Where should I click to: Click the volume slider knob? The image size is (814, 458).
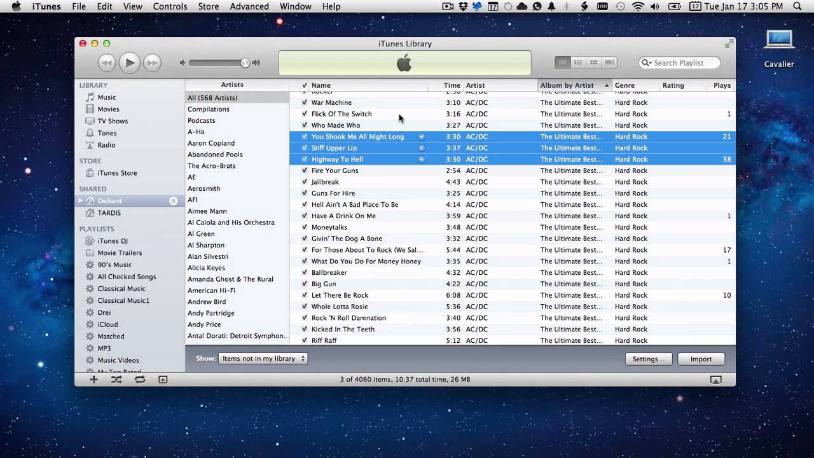click(x=245, y=62)
